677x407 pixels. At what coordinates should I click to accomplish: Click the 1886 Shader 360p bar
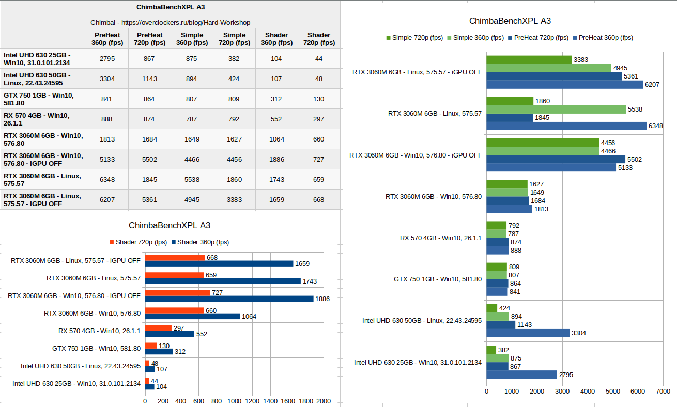(229, 299)
